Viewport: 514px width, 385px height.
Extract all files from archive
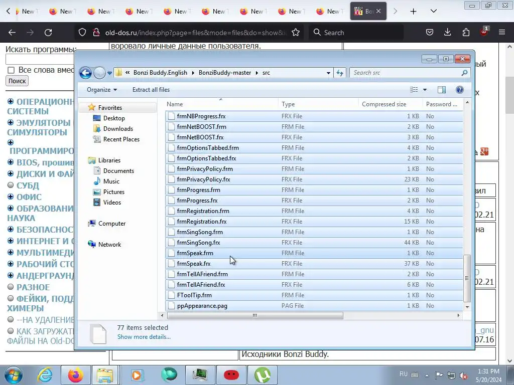151,90
